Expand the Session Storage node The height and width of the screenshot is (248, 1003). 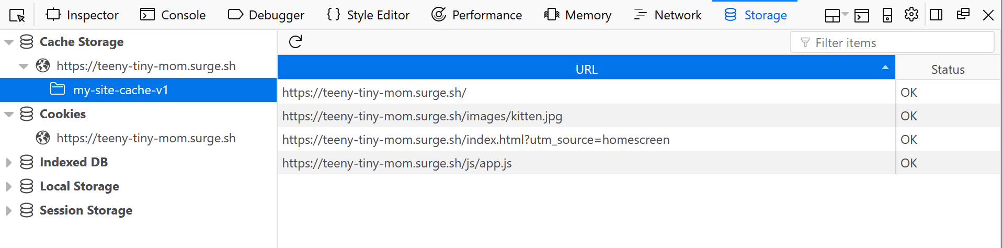tap(9, 211)
